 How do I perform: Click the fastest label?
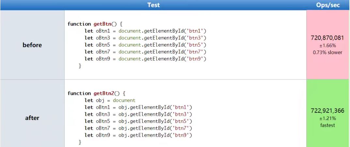click(327, 125)
